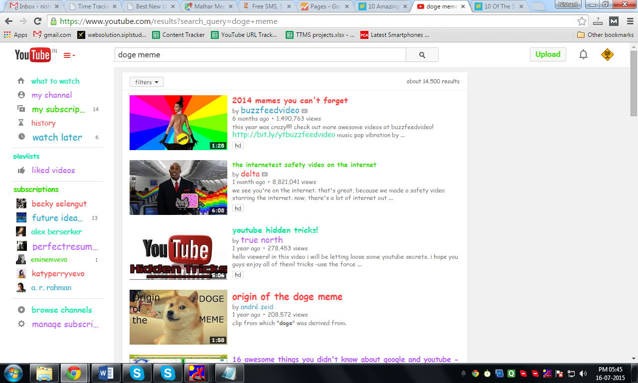The image size is (638, 383).
Task: Go to 'what to watch'
Action: click(x=55, y=81)
